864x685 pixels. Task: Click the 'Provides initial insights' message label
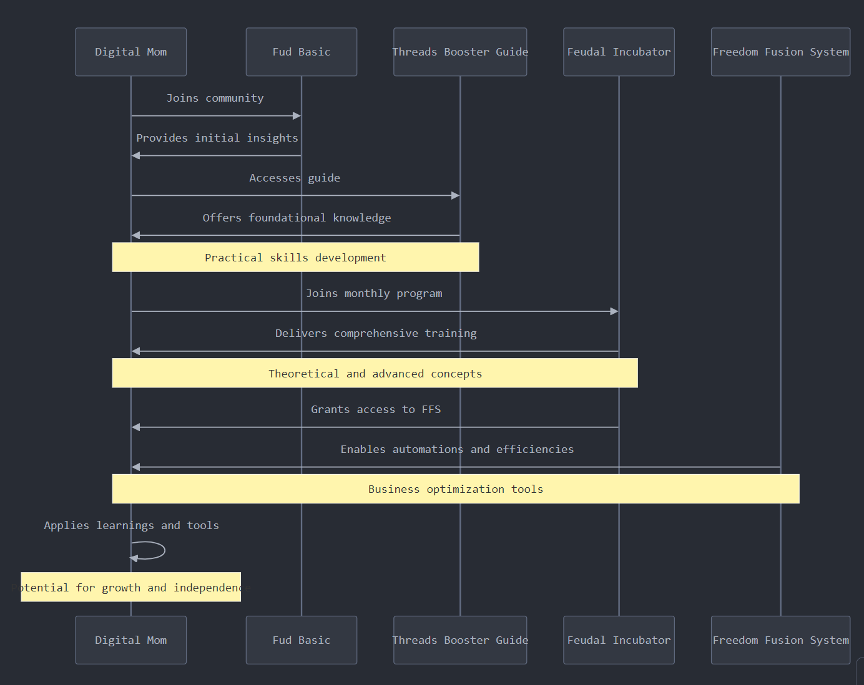217,138
